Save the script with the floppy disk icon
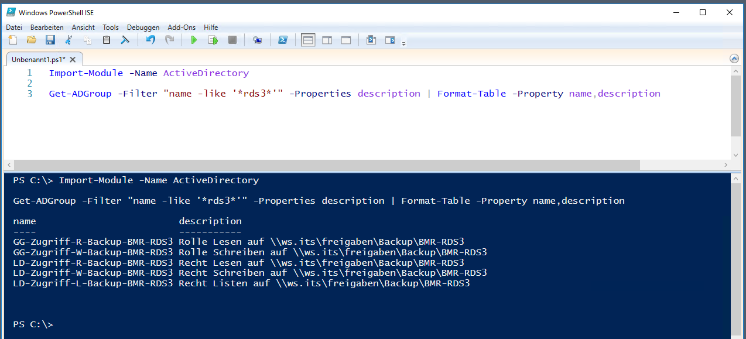Screen dimensions: 746x339 click(x=50, y=40)
